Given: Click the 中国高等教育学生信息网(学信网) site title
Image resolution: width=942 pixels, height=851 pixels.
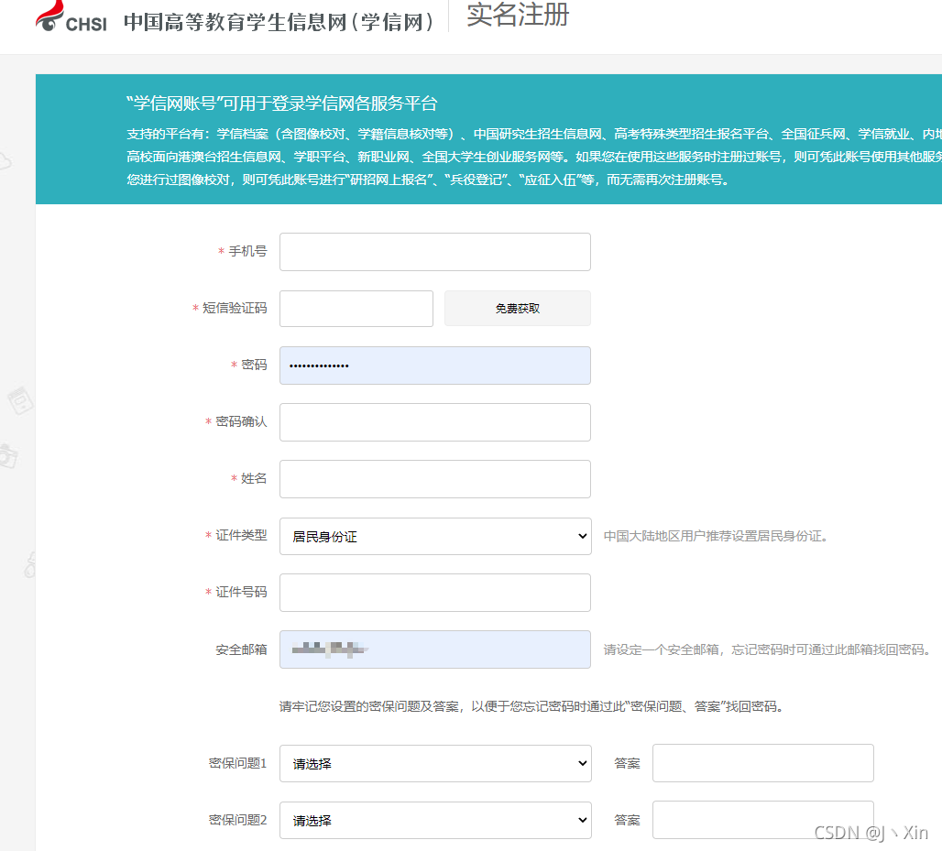Looking at the screenshot, I should coord(279,22).
